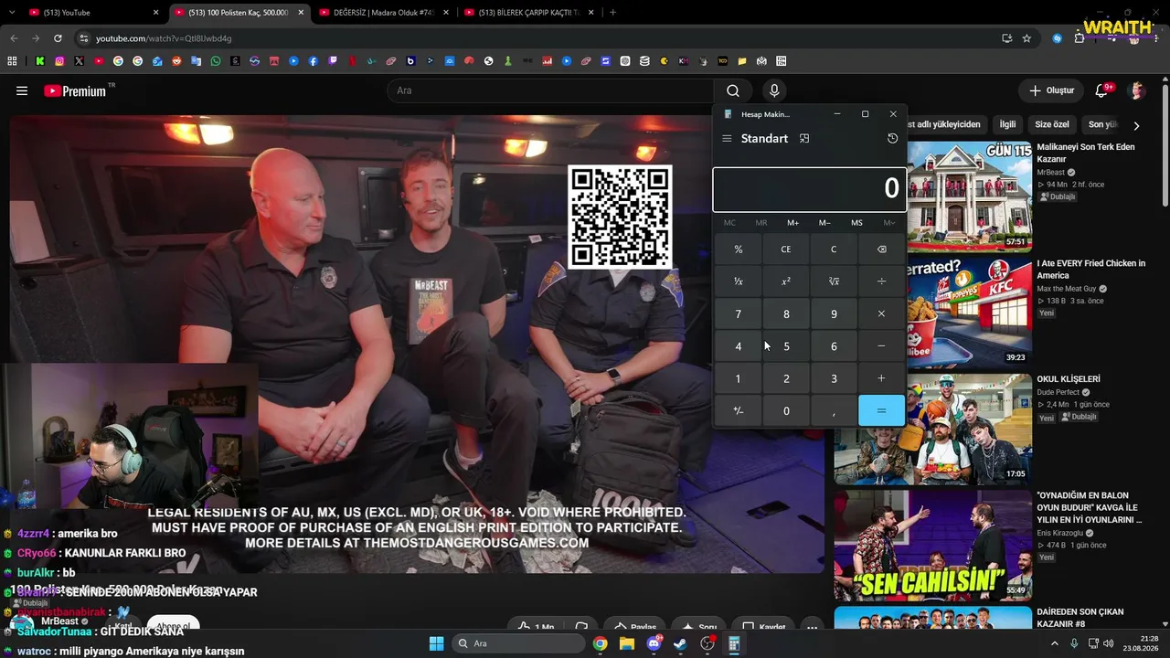This screenshot has width=1170, height=658.
Task: Select the 'Size özel' filter chip
Action: coord(1052,125)
